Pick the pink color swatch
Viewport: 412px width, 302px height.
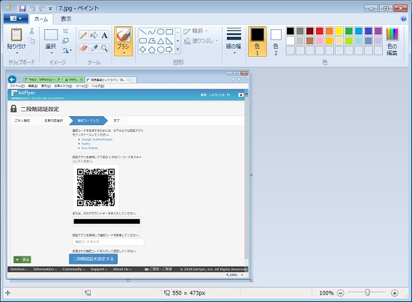(320, 40)
